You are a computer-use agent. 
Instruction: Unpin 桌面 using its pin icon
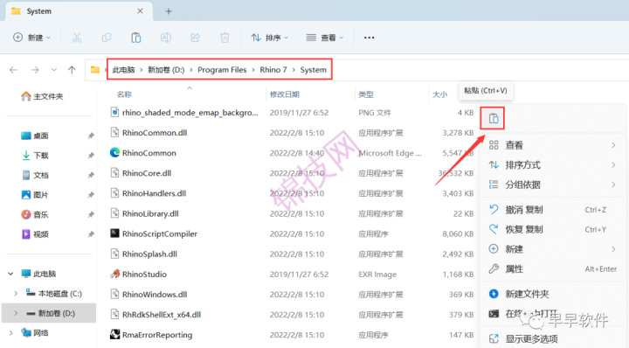91,136
